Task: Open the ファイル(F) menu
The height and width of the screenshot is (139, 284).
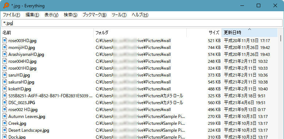Action: click(11, 15)
